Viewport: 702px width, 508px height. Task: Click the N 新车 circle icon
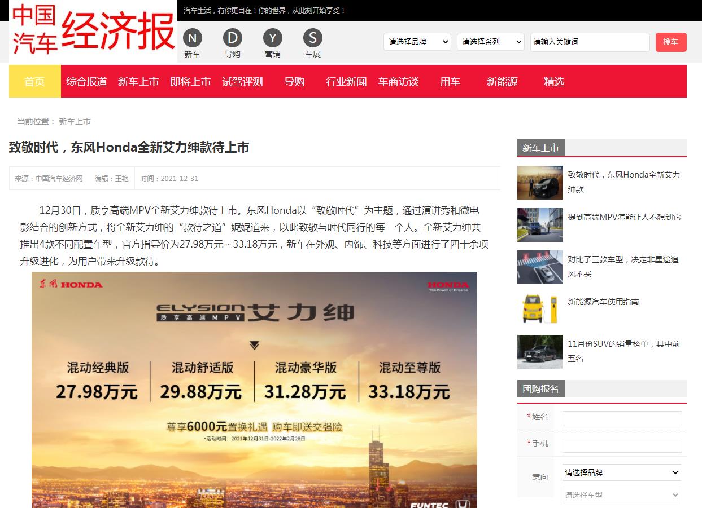point(192,38)
